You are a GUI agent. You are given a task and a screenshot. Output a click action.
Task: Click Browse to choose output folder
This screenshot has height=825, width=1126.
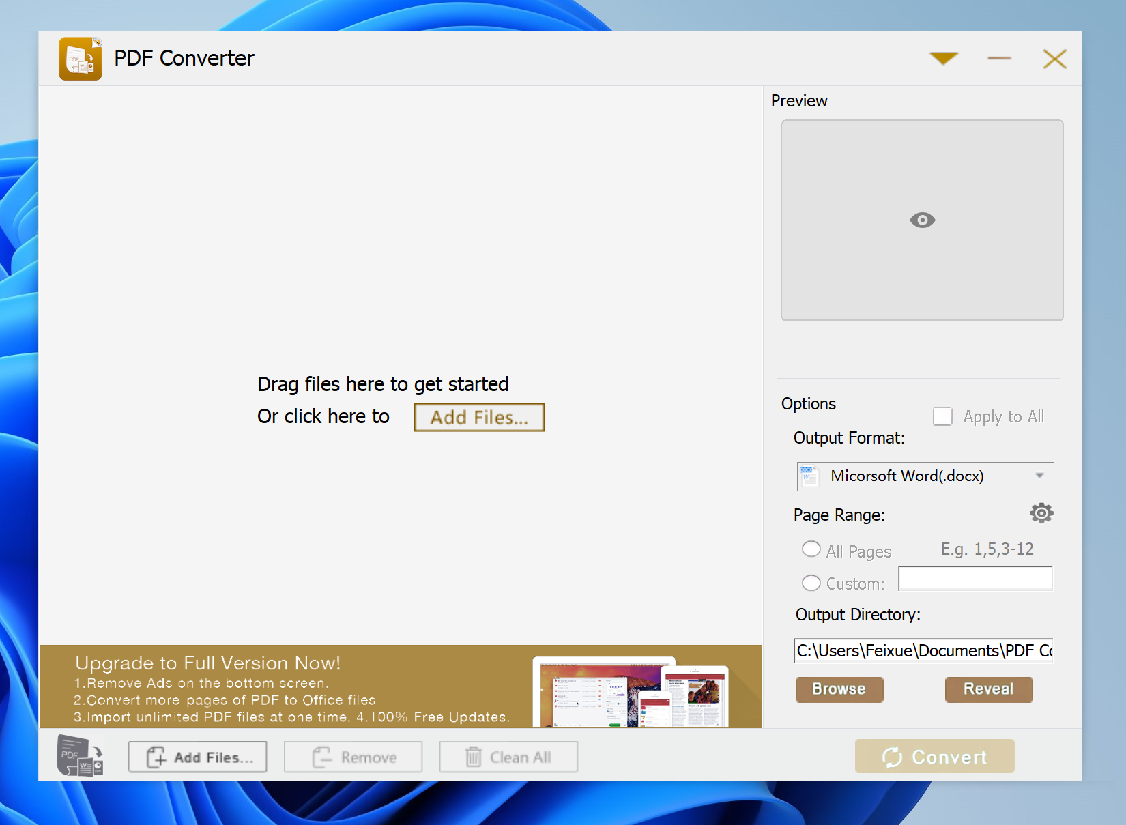click(839, 689)
